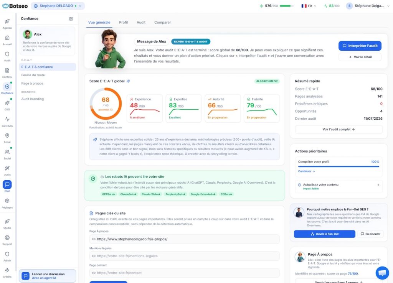Click the Ouvrir le Fan-Out button

[x=325, y=234]
